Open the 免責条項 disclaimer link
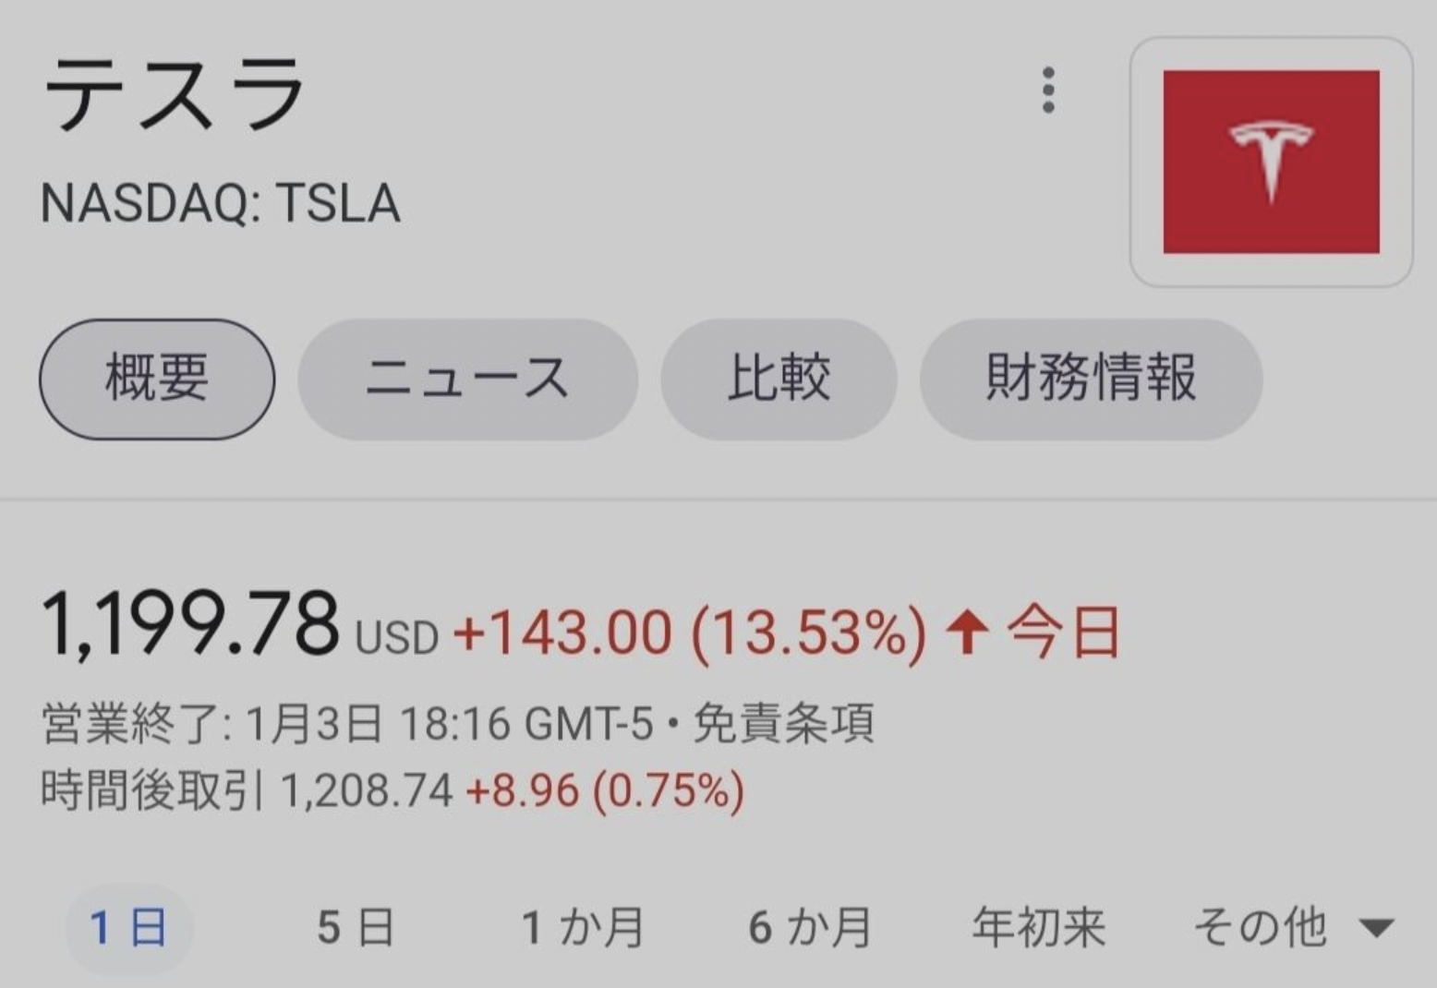1437x988 pixels. coord(783,724)
